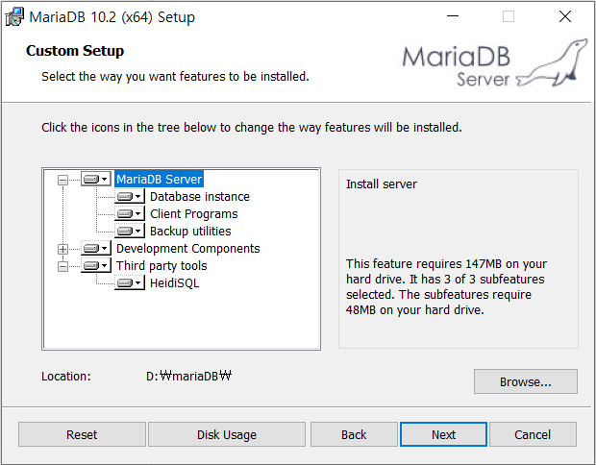Open the Third party tools feature dropdown icon

[x=96, y=265]
